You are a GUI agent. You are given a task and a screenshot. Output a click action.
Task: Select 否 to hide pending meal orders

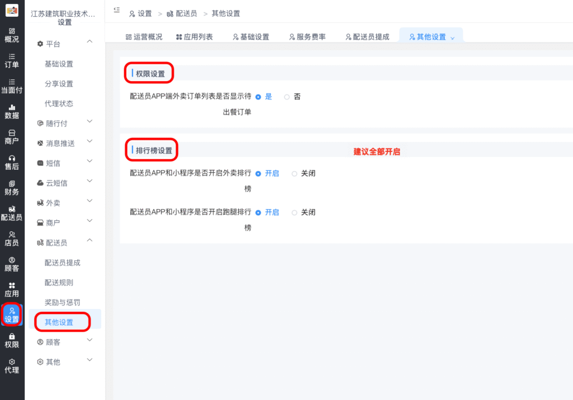[290, 96]
